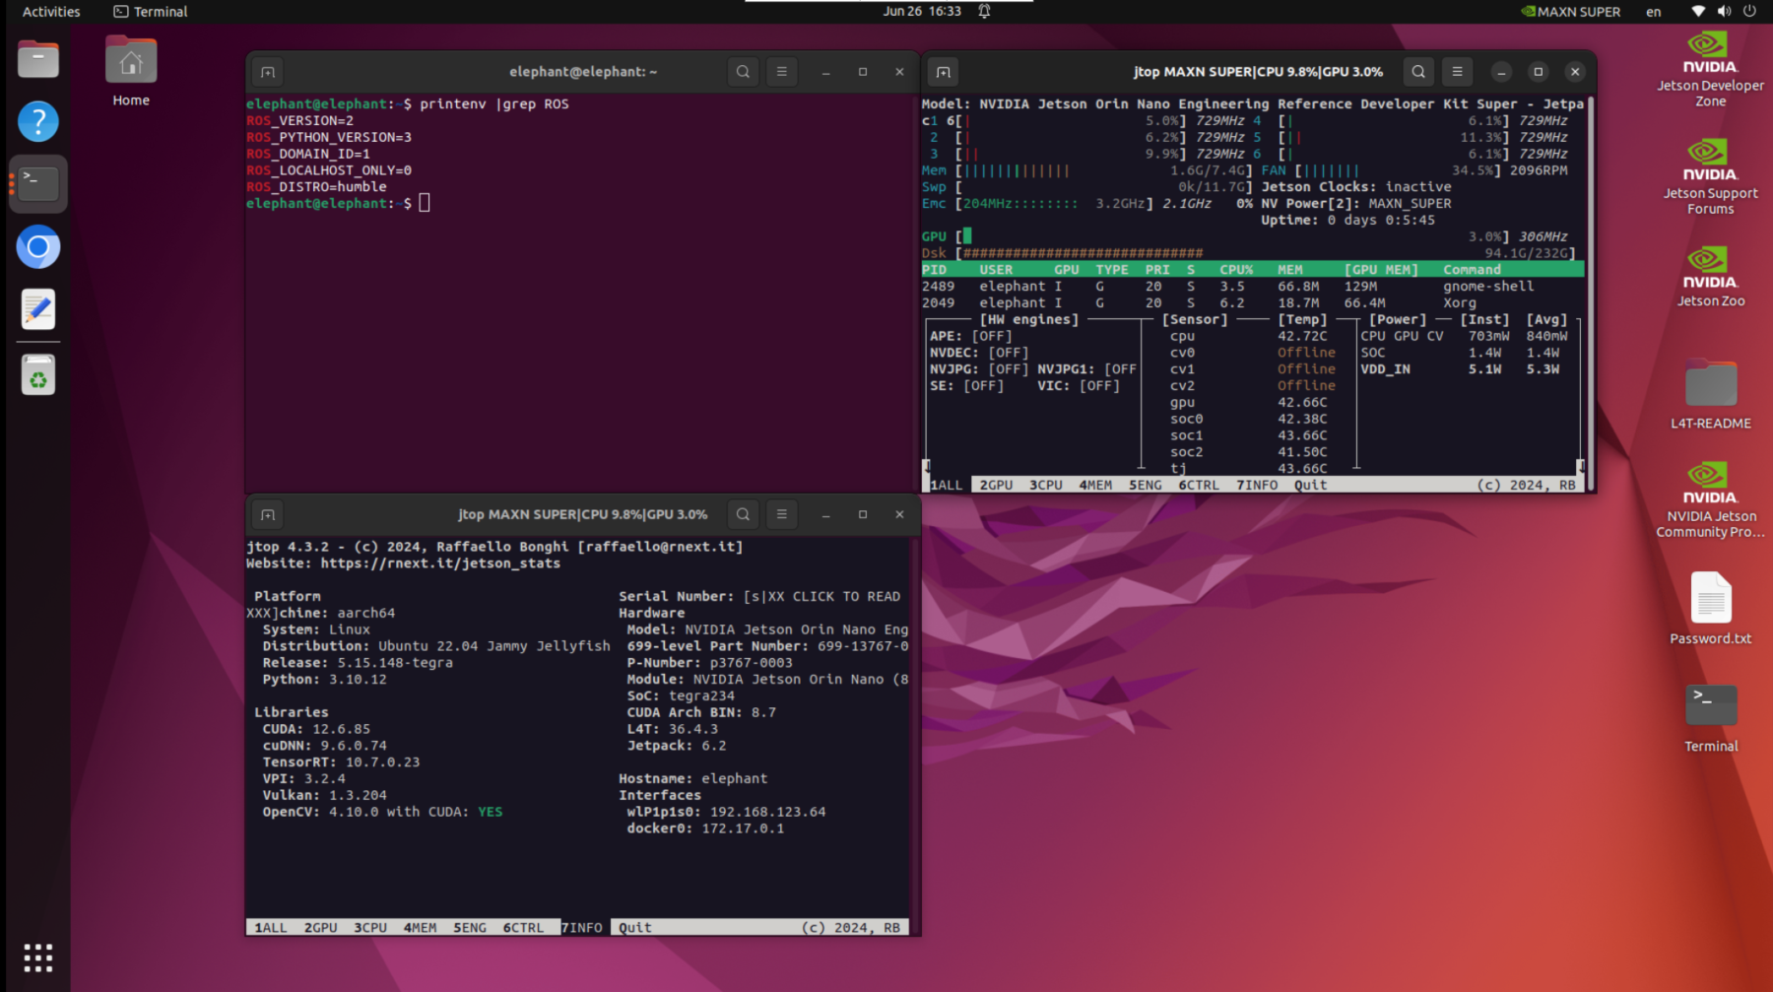Switch to the 2GPU tab in top-right jtop
This screenshot has width=1773, height=992.
pos(996,485)
